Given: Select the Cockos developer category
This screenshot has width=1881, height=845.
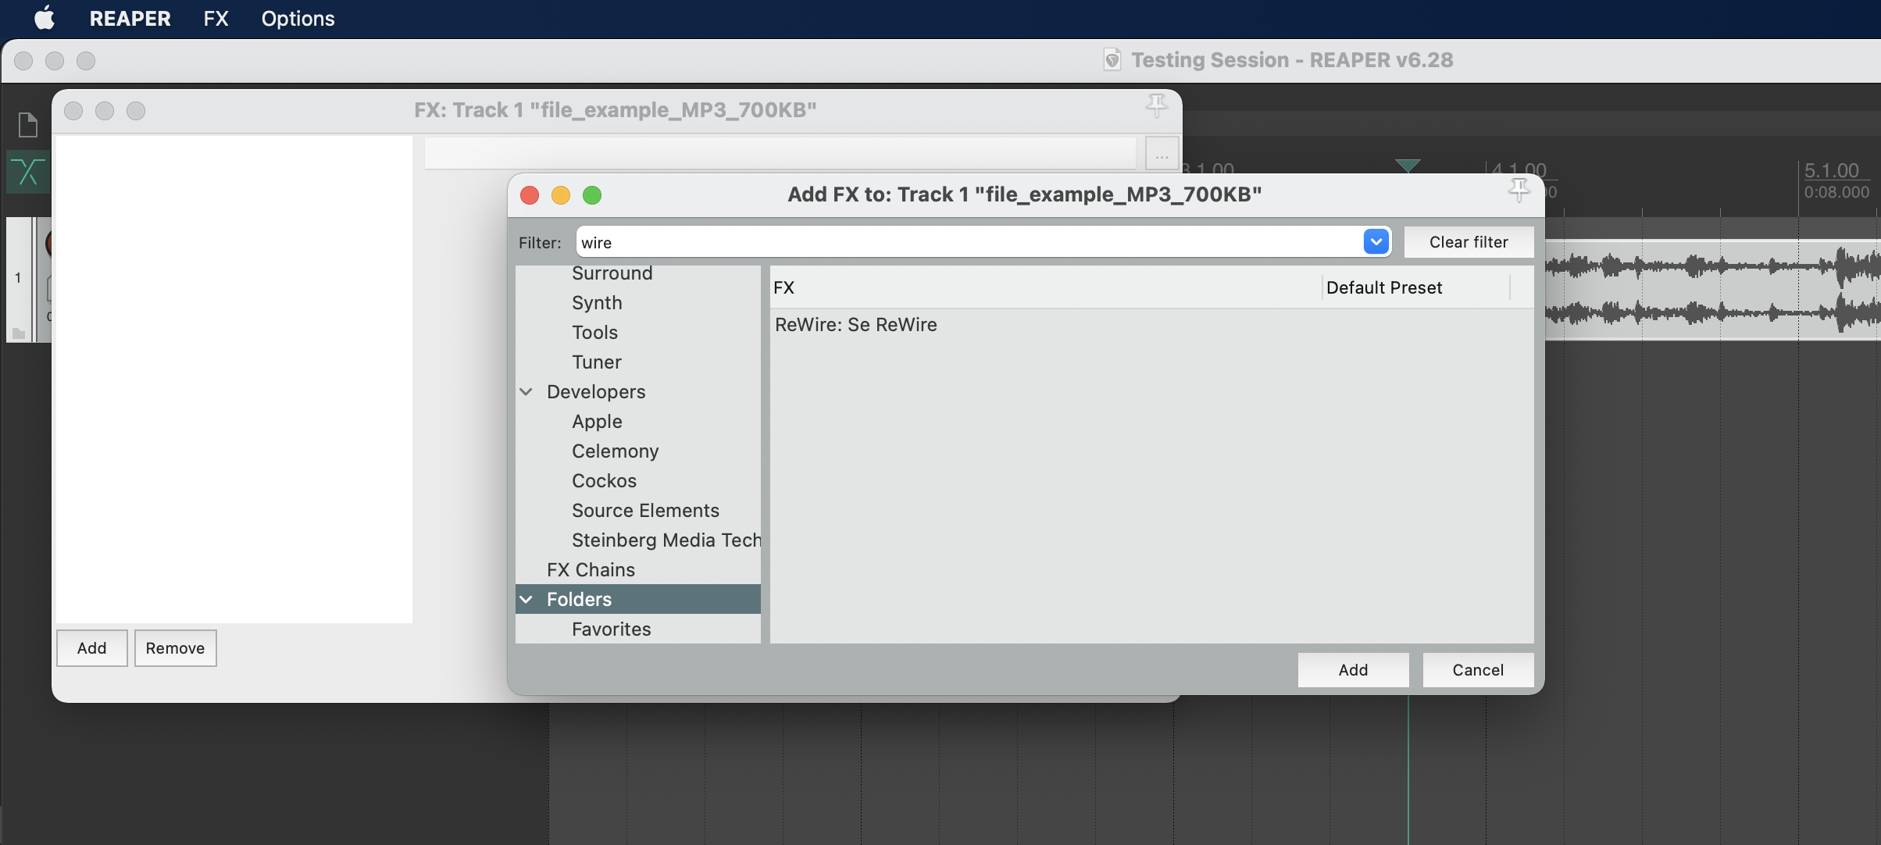Looking at the screenshot, I should [604, 481].
